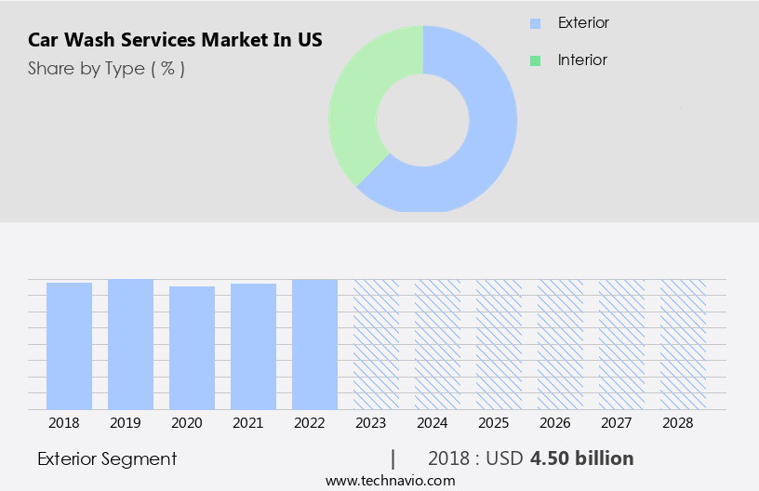This screenshot has width=759, height=491.
Task: Select the hatched 2028 forecast bar
Action: [683, 344]
